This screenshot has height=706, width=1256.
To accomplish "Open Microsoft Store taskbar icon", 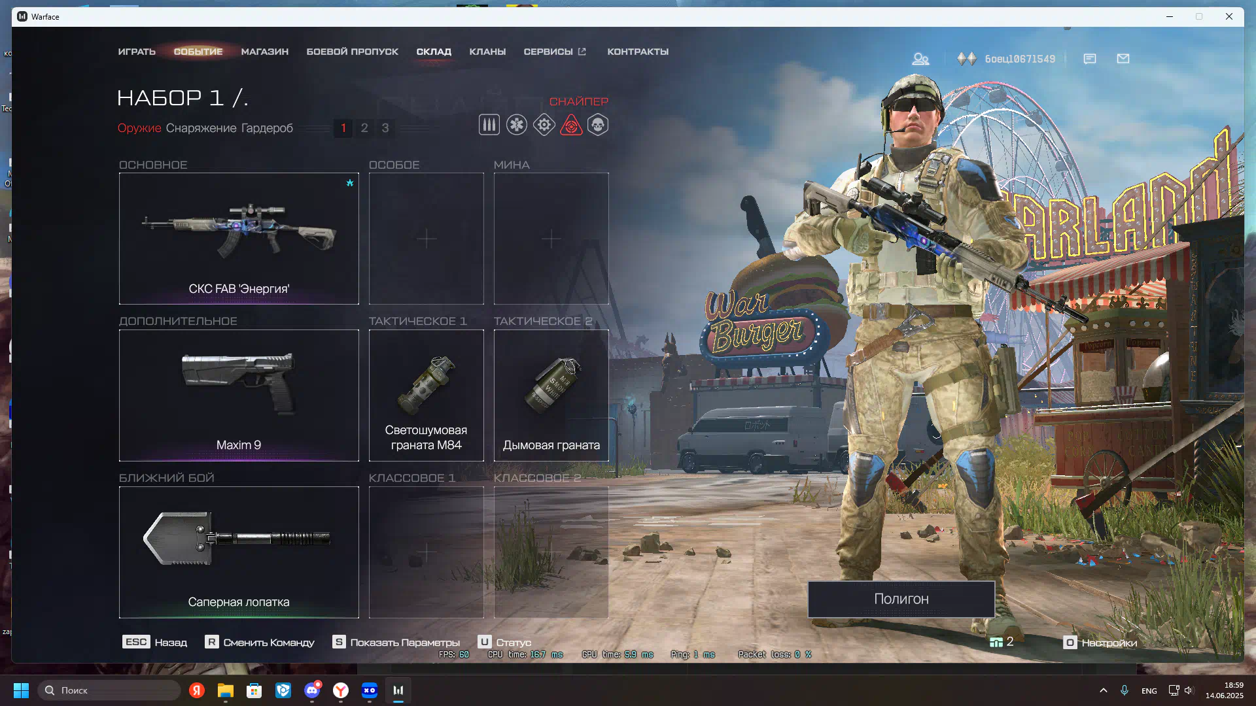I will pos(254,690).
